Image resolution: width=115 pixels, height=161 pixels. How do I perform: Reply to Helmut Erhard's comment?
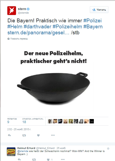(x=19, y=160)
